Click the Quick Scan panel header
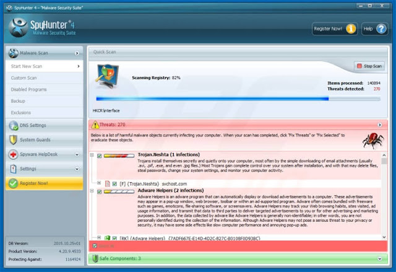The width and height of the screenshot is (396, 272). [x=238, y=52]
